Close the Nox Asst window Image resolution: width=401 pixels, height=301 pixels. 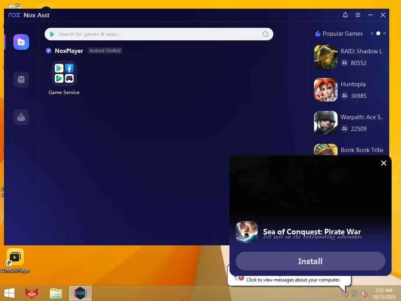tap(383, 15)
